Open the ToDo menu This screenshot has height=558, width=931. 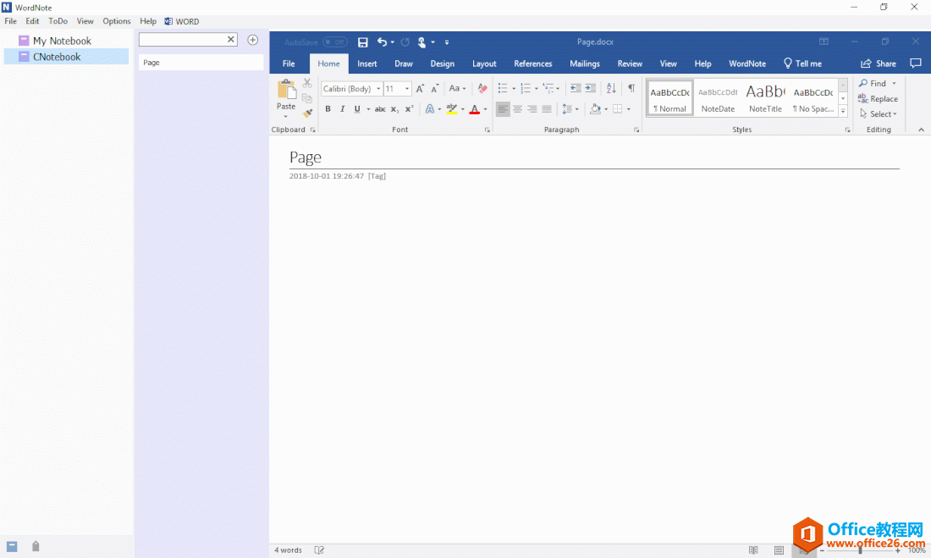click(58, 21)
